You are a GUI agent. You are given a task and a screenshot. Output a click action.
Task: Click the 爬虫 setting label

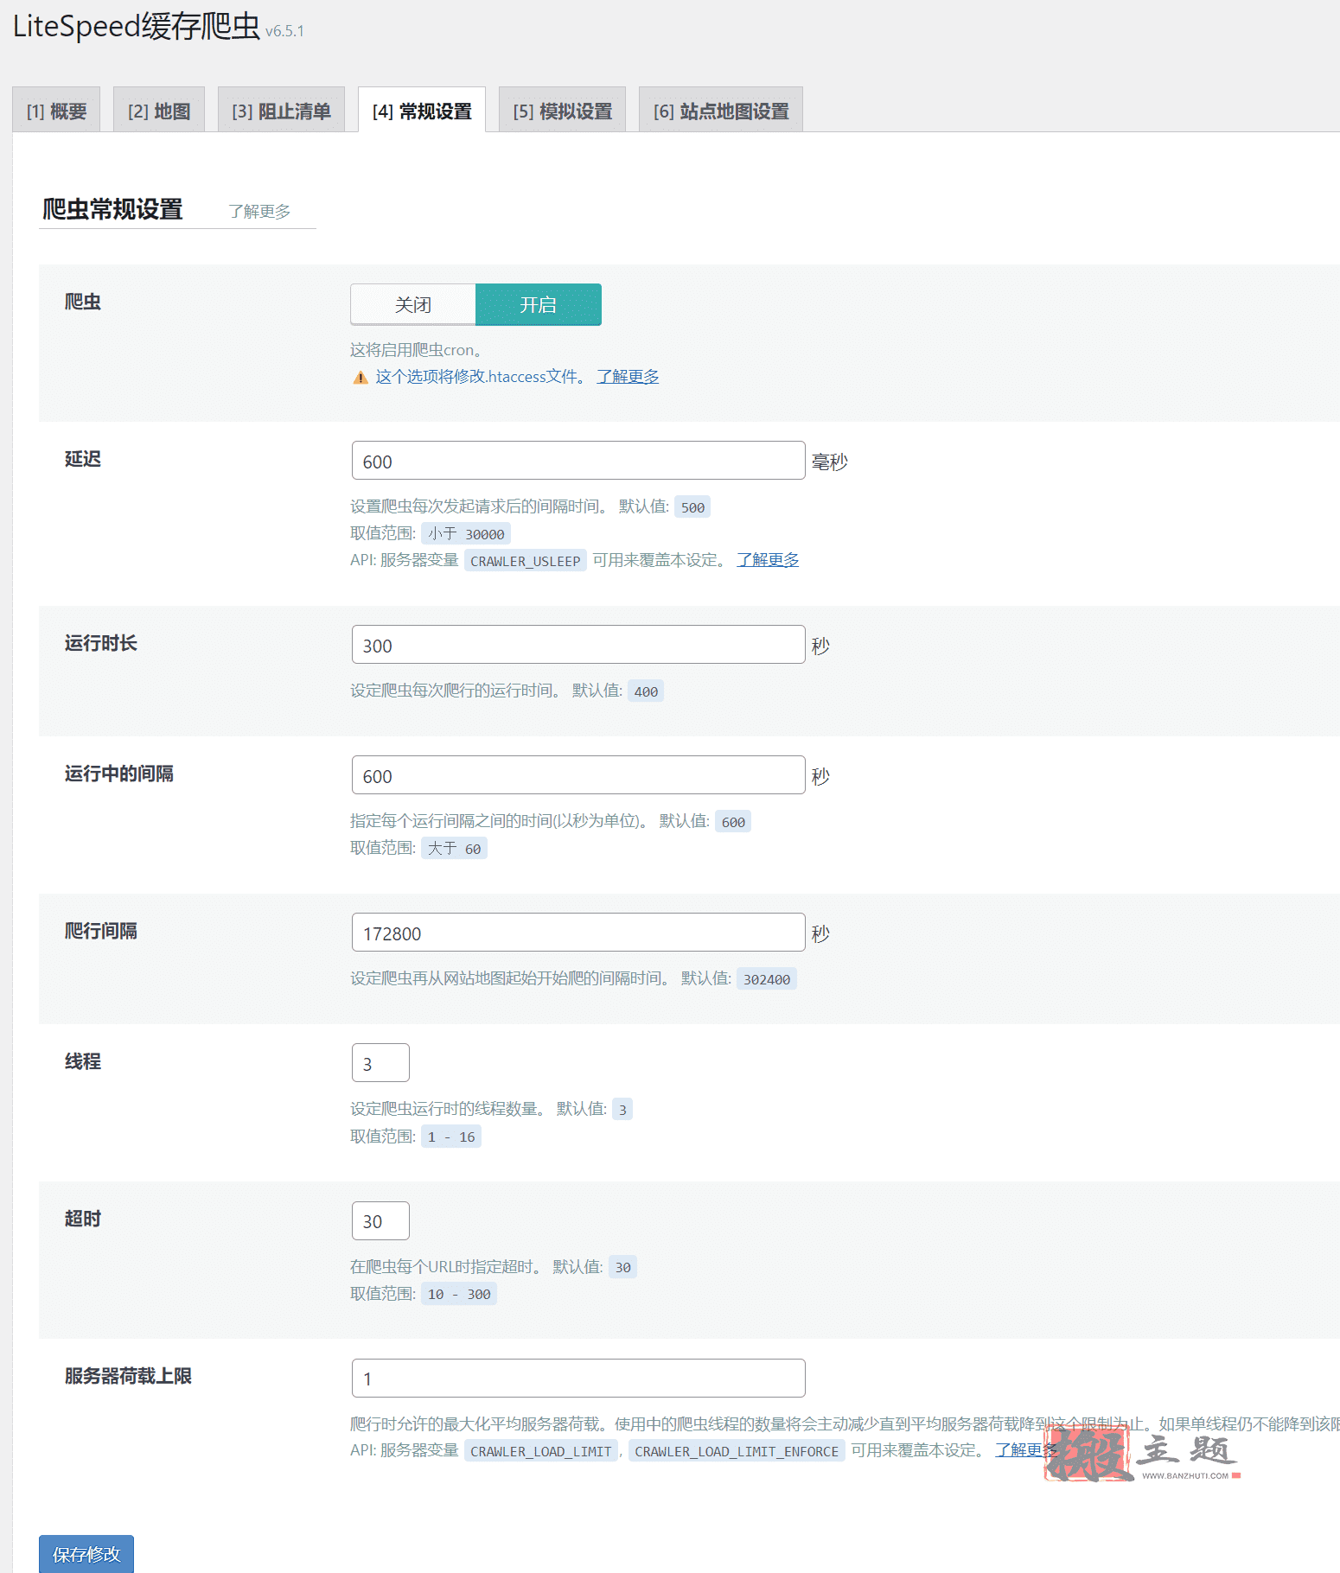83,302
